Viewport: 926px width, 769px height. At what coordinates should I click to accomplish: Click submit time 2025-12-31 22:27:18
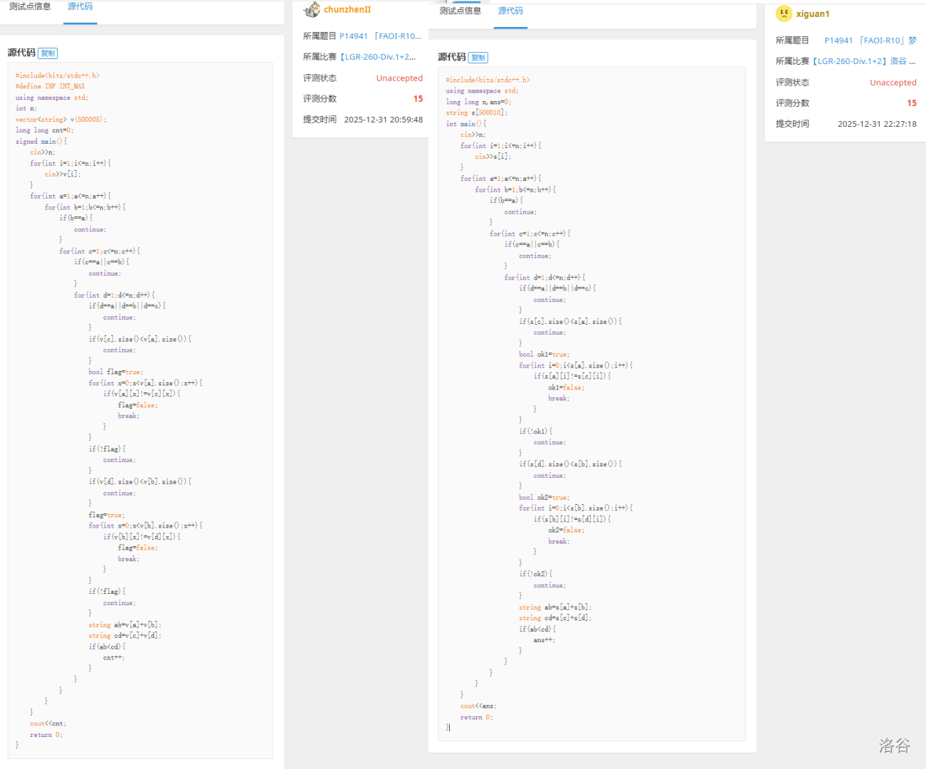pos(877,124)
